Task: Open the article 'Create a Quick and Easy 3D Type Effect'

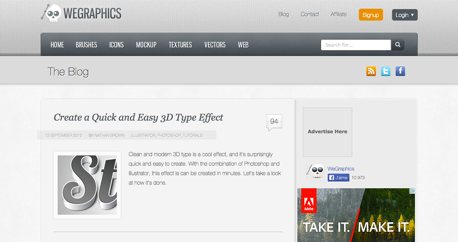Action: click(x=138, y=117)
